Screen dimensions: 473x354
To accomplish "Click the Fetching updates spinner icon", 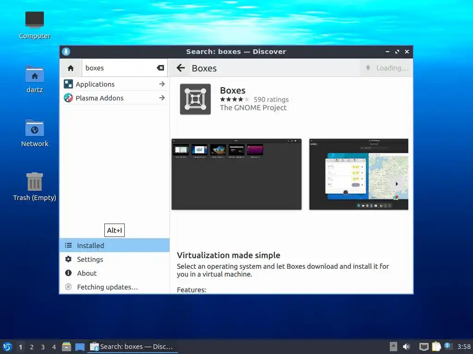I will [68, 287].
